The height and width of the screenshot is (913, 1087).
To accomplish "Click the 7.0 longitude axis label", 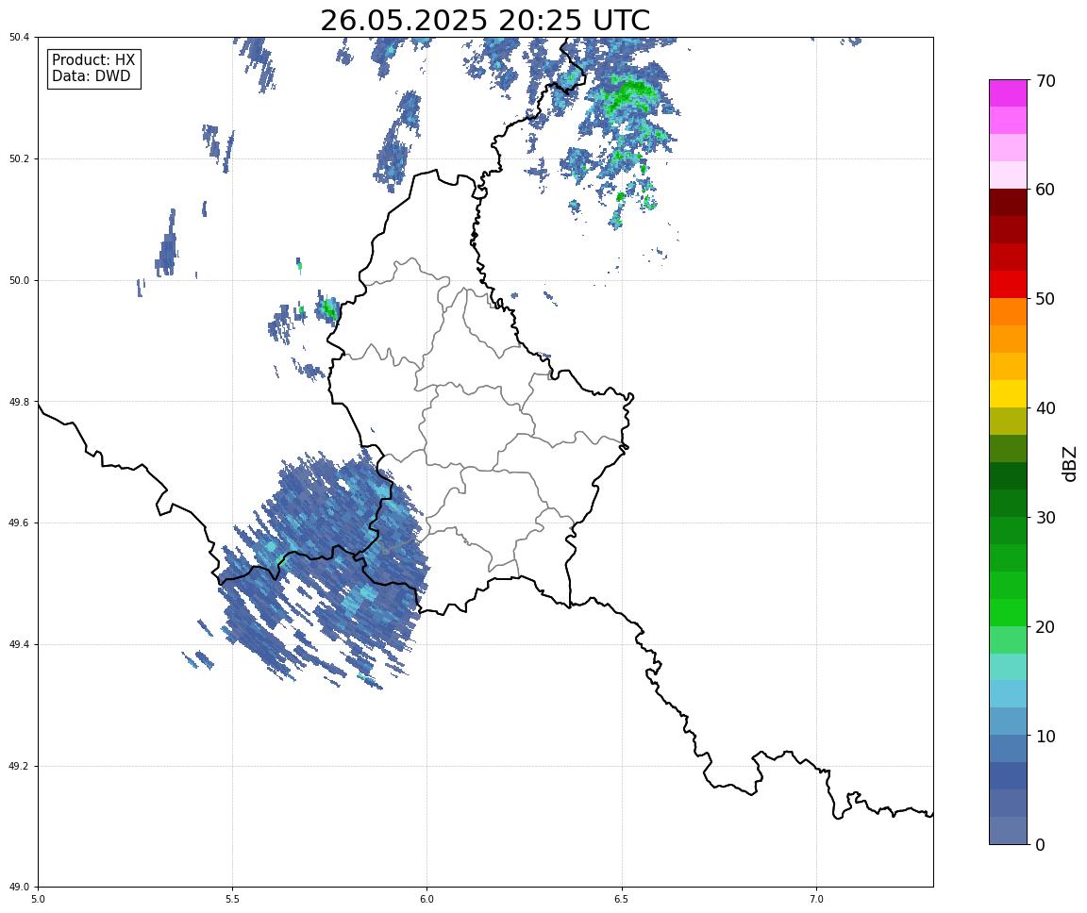I will pos(816,899).
